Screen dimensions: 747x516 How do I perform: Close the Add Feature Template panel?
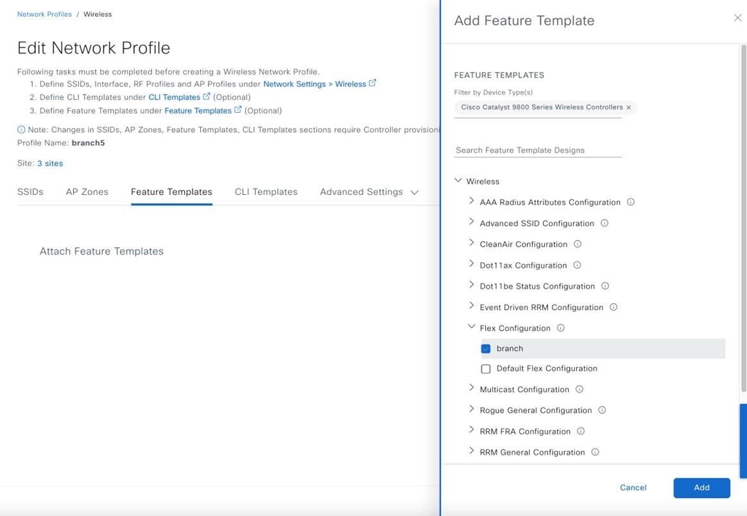click(737, 19)
